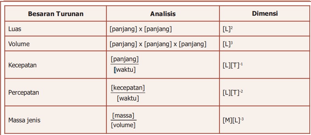Click the three-panjang Volume analysis formula
Screen dimensions: 311x135
click(158, 44)
